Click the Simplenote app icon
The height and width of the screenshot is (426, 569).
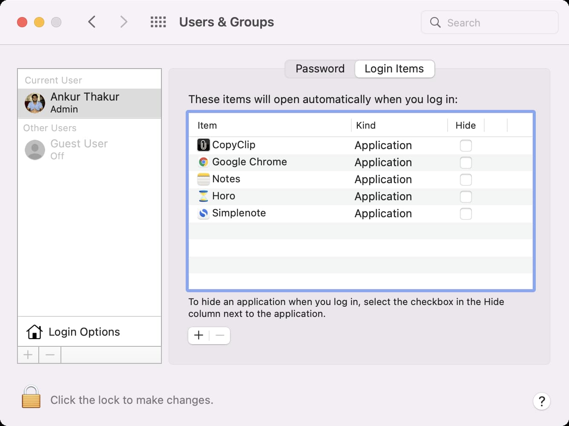pos(204,213)
